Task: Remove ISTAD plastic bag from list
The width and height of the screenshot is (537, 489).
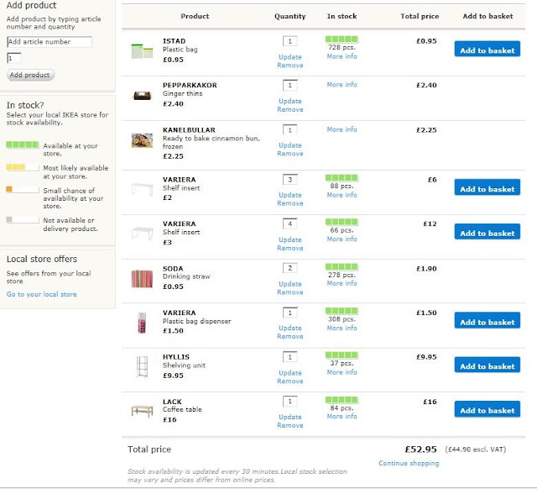Action: pyautogui.click(x=290, y=66)
